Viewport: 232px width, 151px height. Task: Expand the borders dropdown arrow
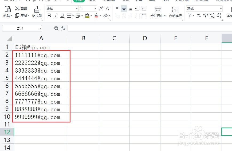73,16
